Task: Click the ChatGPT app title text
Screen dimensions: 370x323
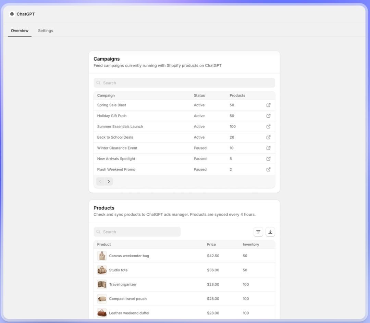Action: (x=26, y=14)
